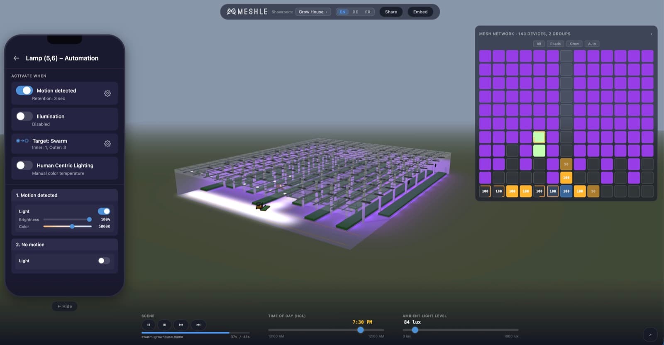Click the 84 lux value
Viewport: 664px width, 345px height.
412,322
